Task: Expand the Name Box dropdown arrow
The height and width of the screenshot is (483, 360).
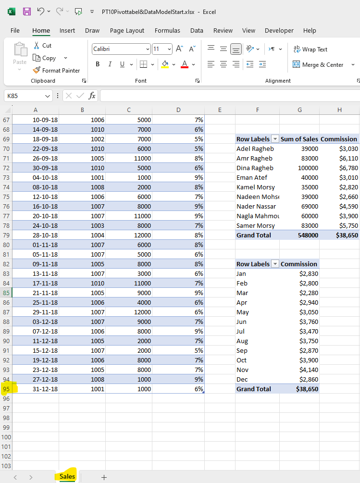Action: coord(47,96)
